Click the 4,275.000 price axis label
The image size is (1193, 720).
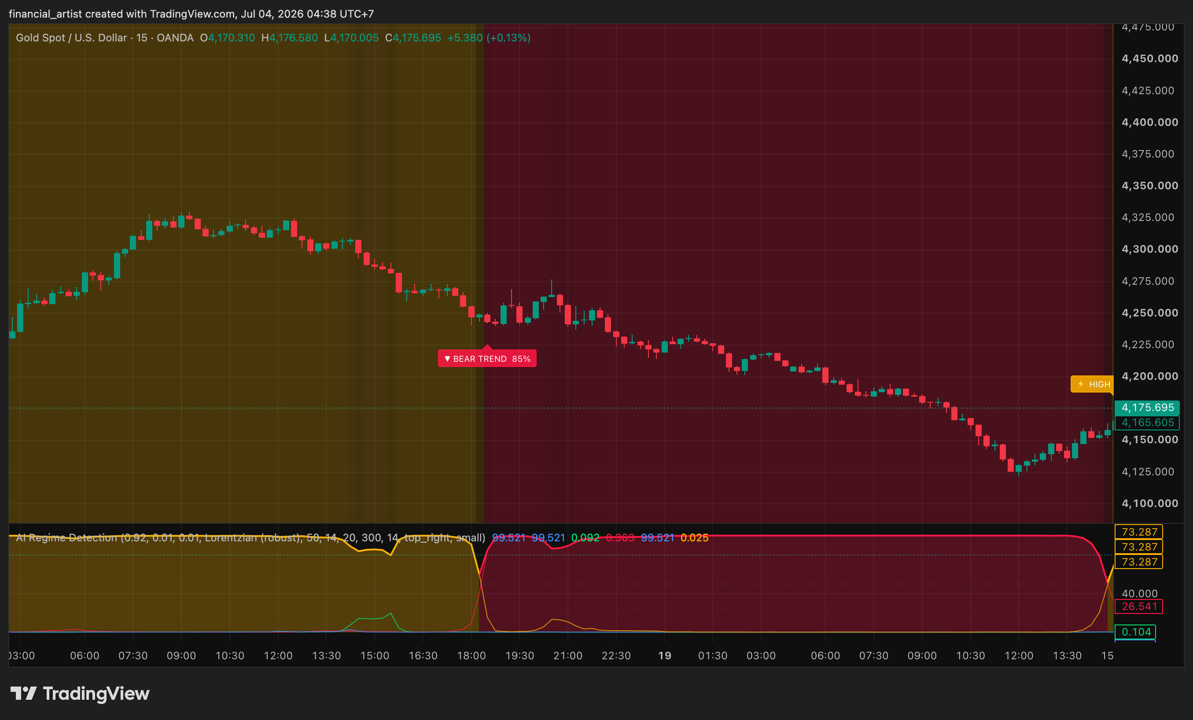click(x=1148, y=281)
